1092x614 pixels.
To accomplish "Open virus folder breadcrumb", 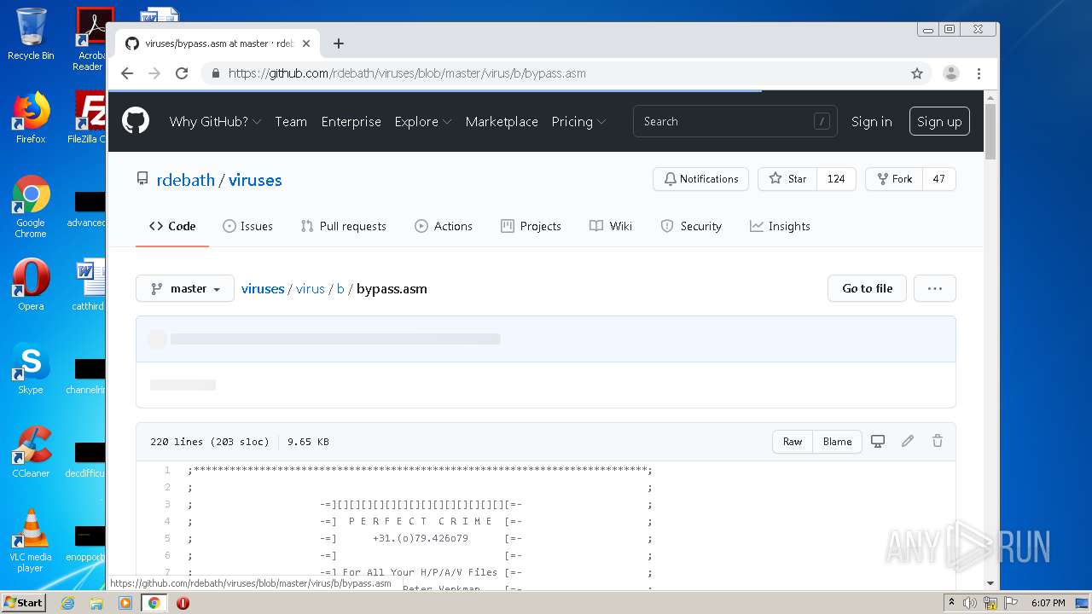I will [x=311, y=288].
